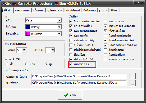Open the ที่เก็บเพลง tab
This screenshot has height=103, width=146.
pos(89,10)
